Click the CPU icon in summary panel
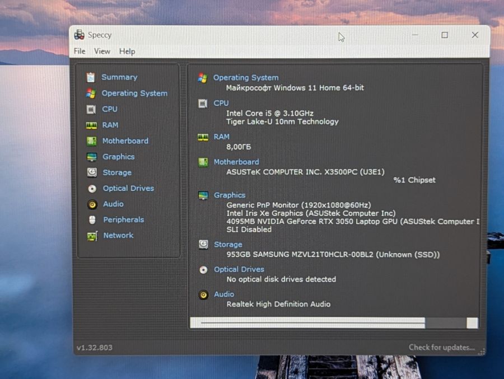This screenshot has width=504, height=379. click(x=203, y=104)
